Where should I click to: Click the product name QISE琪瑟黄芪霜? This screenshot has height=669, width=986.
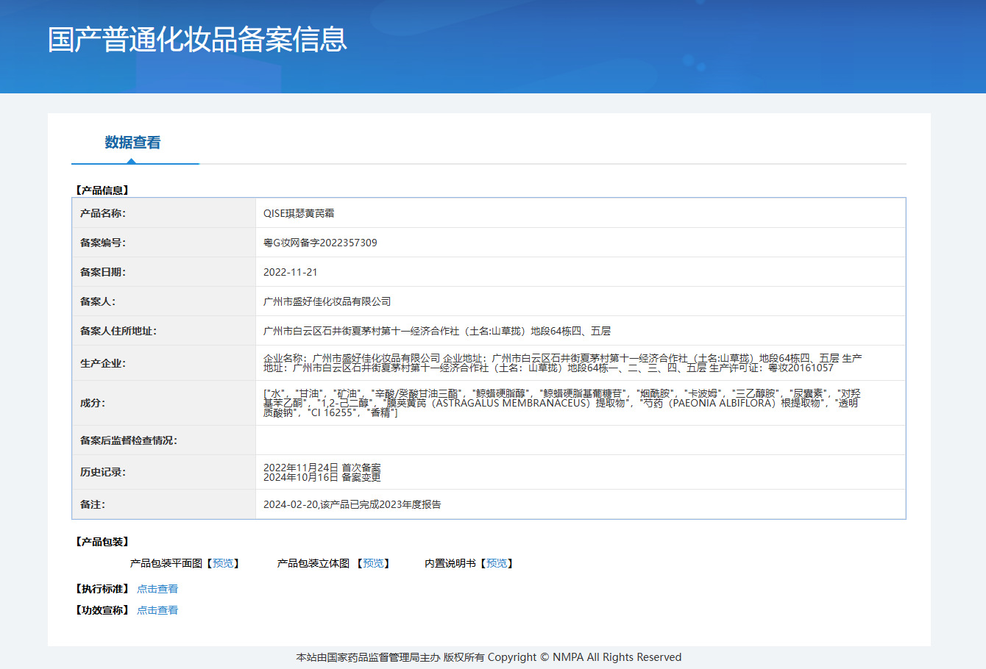(x=299, y=213)
